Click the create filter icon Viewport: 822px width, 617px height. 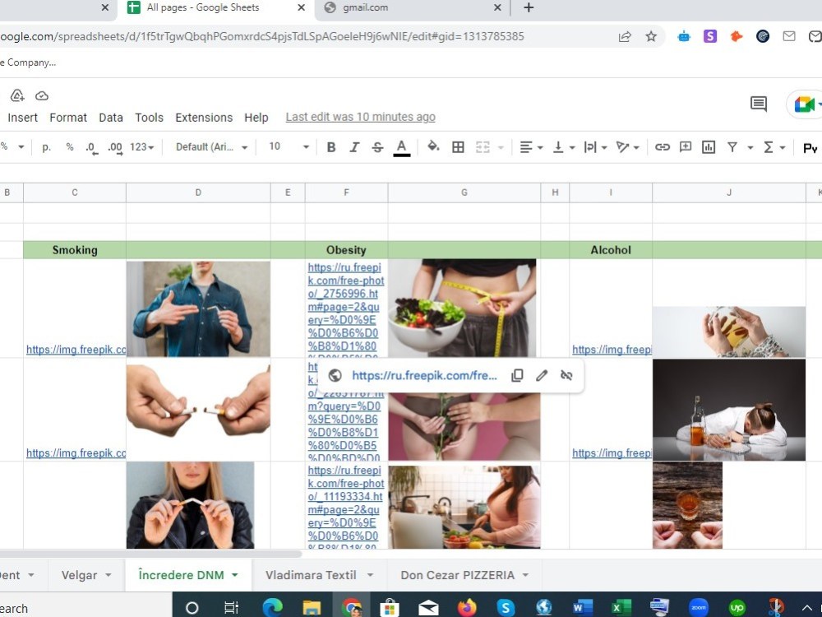[732, 147]
